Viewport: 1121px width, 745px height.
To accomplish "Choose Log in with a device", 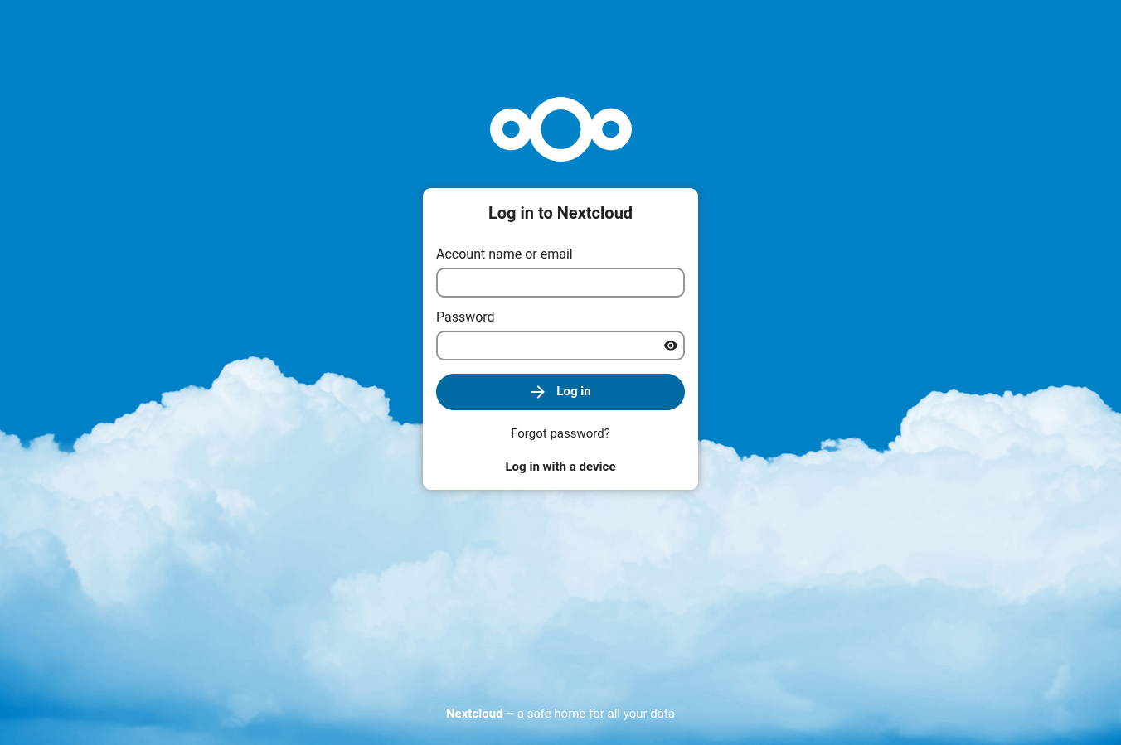I will point(560,467).
